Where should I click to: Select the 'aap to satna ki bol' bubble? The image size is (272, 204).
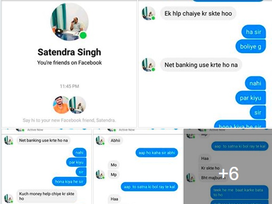click(149, 187)
